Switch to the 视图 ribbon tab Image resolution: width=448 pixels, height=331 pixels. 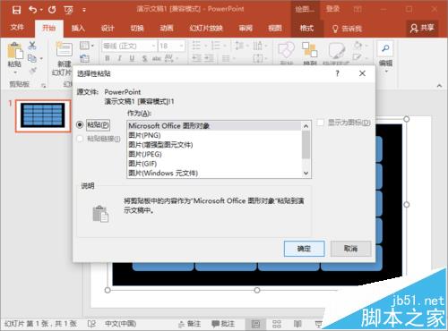coord(275,29)
